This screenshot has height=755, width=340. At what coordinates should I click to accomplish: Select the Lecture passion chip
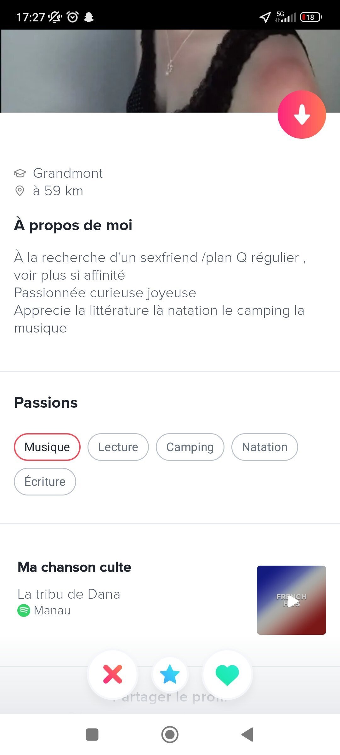(118, 447)
